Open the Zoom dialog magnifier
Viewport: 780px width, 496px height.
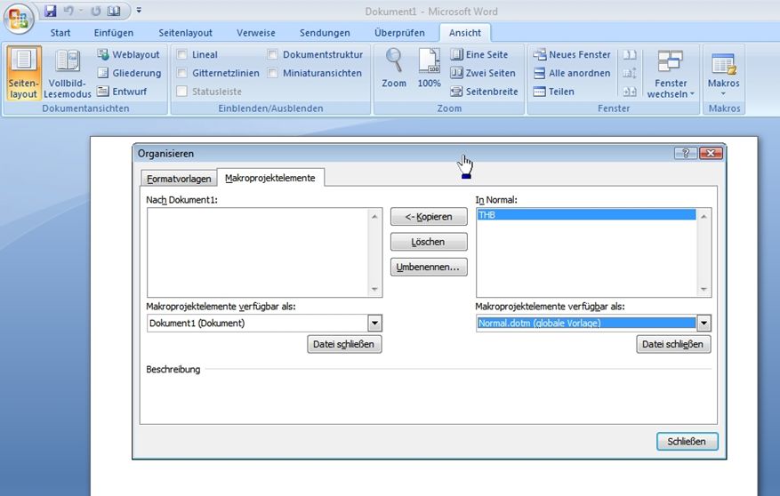tap(394, 68)
